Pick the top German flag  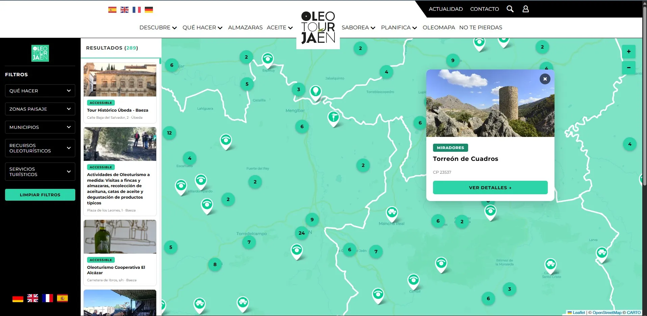(x=149, y=10)
